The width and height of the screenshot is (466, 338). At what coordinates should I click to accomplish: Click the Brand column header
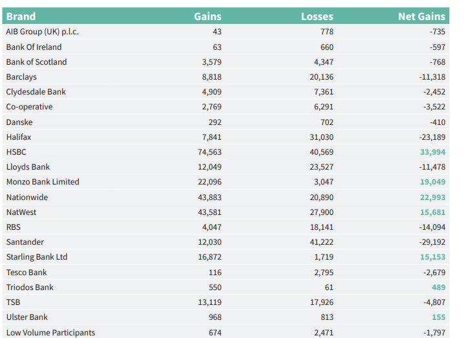[x=21, y=16]
